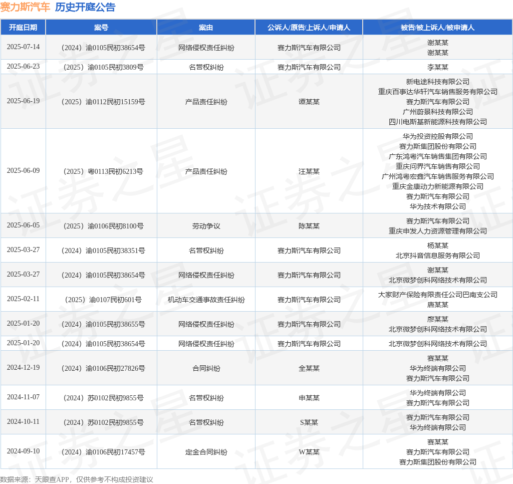Select case number (2025)渝0107民初601号
The width and height of the screenshot is (513, 484).
[x=103, y=300]
